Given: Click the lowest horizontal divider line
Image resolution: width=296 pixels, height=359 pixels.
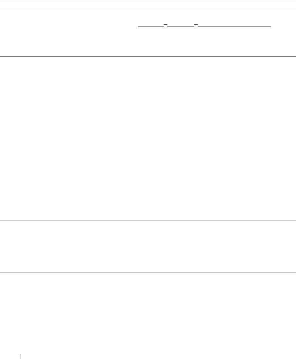Looking at the screenshot, I should (148, 273).
